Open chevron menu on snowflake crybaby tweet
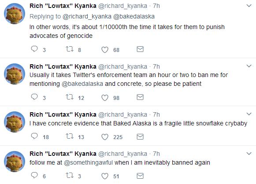256x184 pixels. pos(249,114)
